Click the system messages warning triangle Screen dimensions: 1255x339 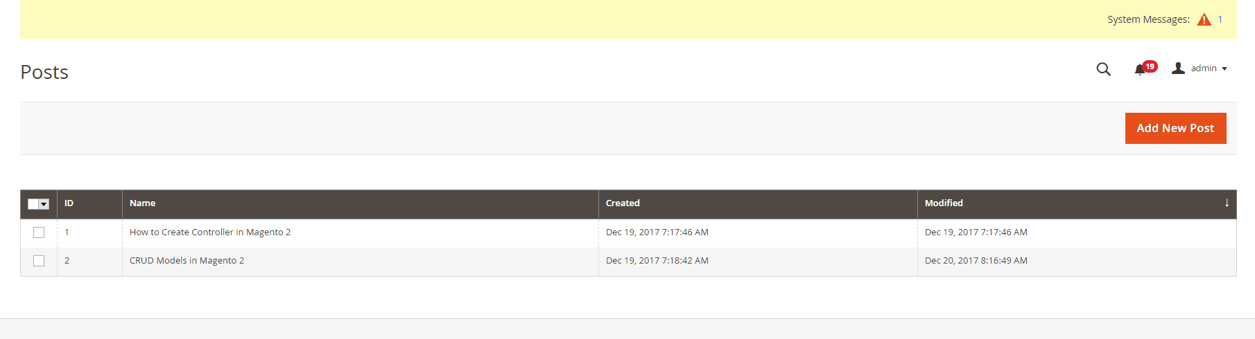[x=1204, y=19]
